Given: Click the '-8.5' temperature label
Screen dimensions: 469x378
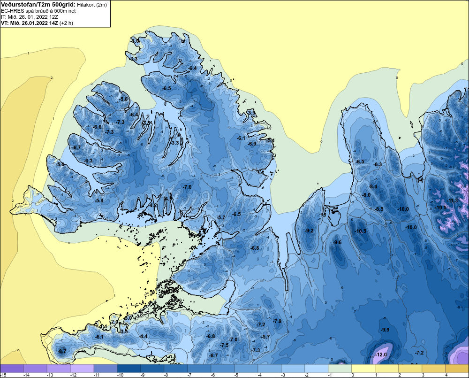Looking at the screenshot, I should click(x=379, y=209).
